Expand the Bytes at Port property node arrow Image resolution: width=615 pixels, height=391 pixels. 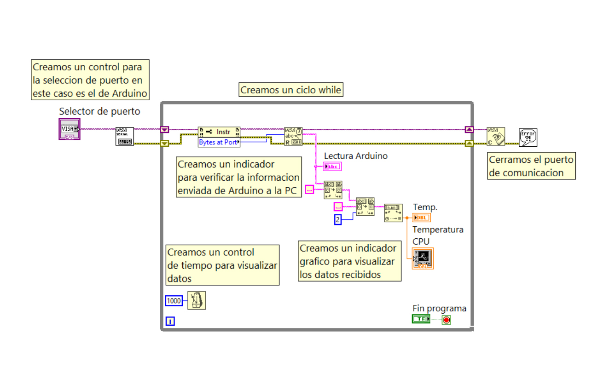pos(239,142)
